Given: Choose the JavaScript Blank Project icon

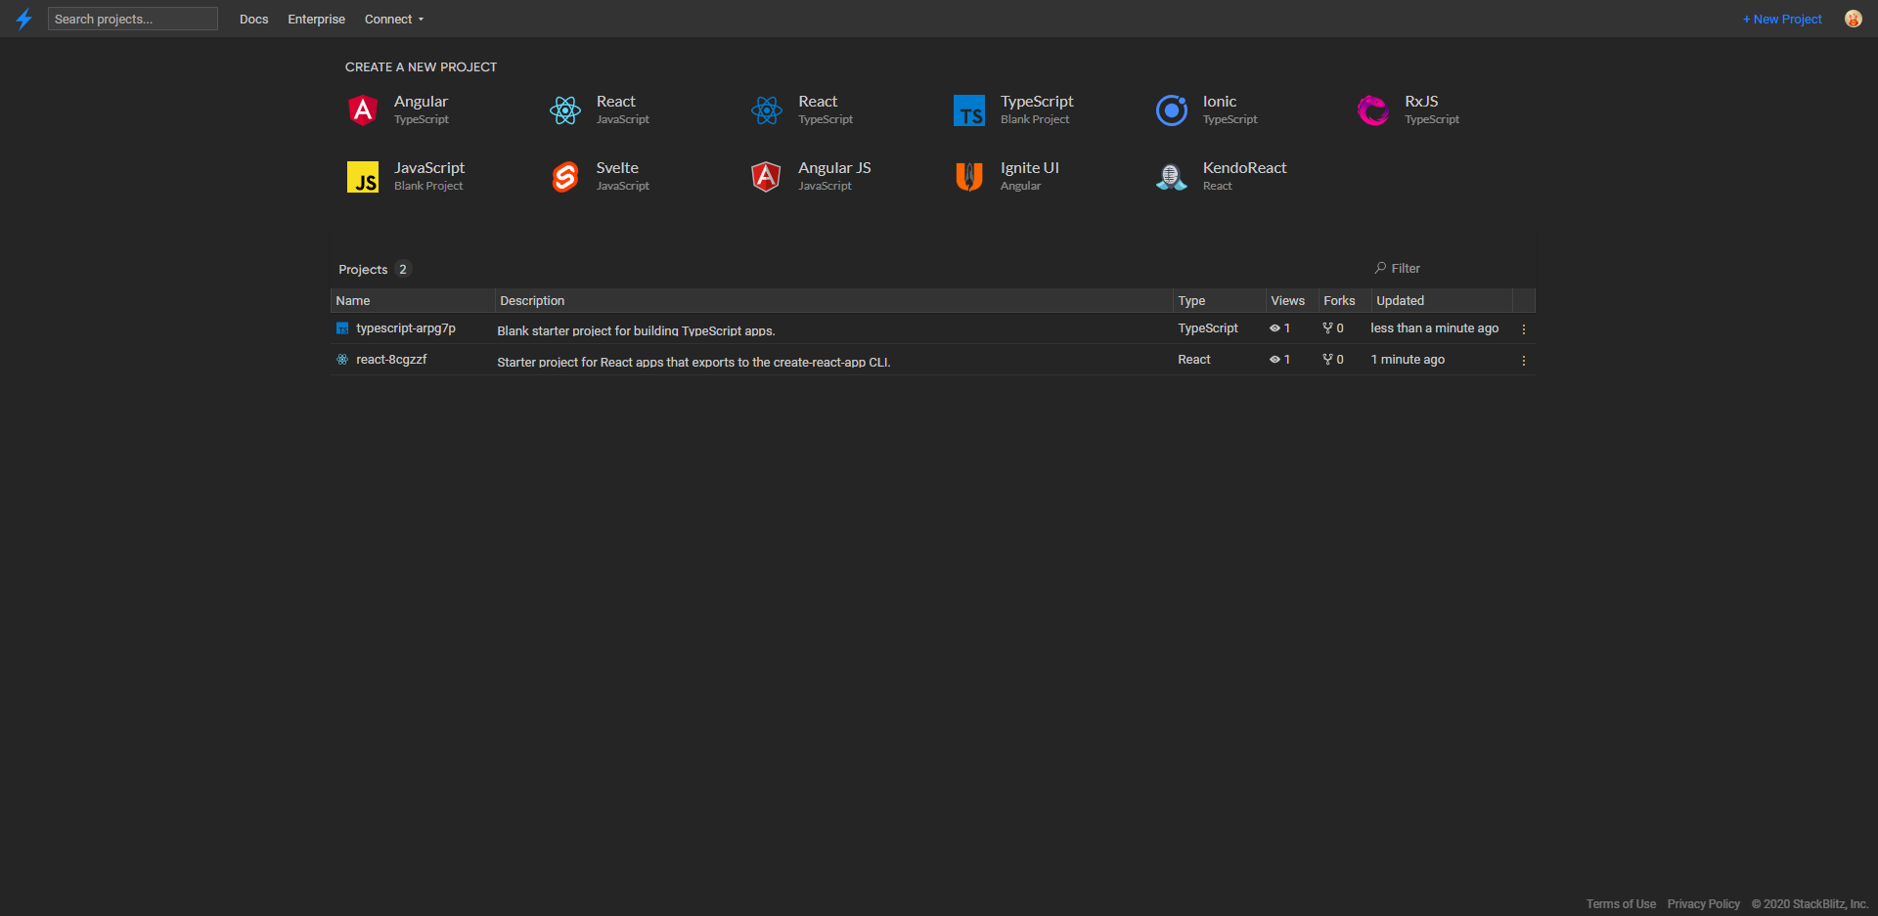Looking at the screenshot, I should (363, 177).
